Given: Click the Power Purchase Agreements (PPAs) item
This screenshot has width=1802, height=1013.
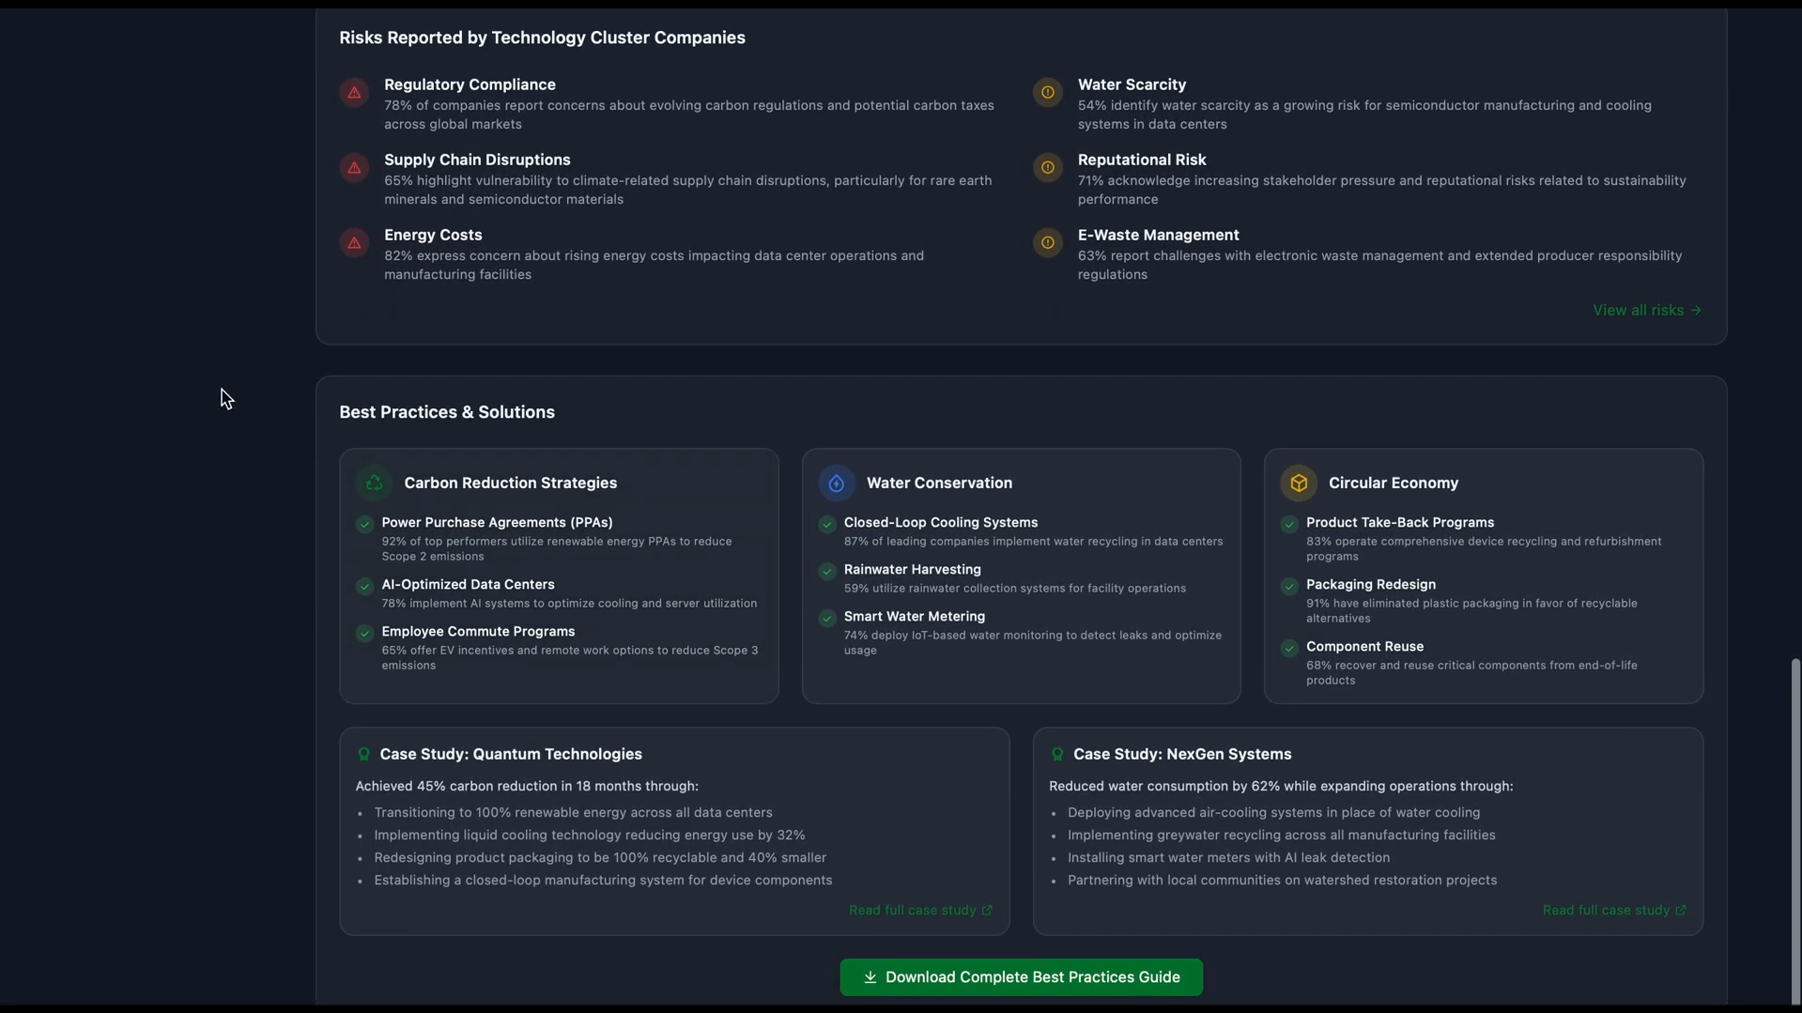Looking at the screenshot, I should tap(497, 522).
